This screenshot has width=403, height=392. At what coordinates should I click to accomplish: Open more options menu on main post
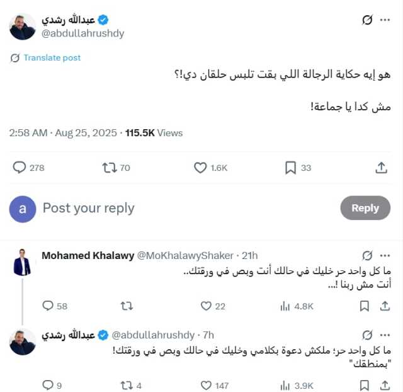coord(385,20)
